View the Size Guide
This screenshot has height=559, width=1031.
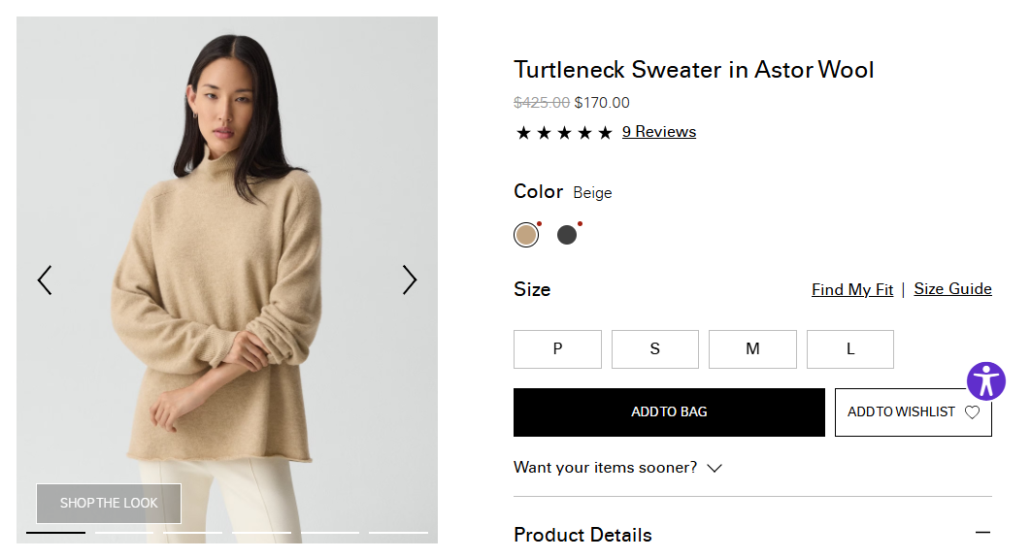952,289
